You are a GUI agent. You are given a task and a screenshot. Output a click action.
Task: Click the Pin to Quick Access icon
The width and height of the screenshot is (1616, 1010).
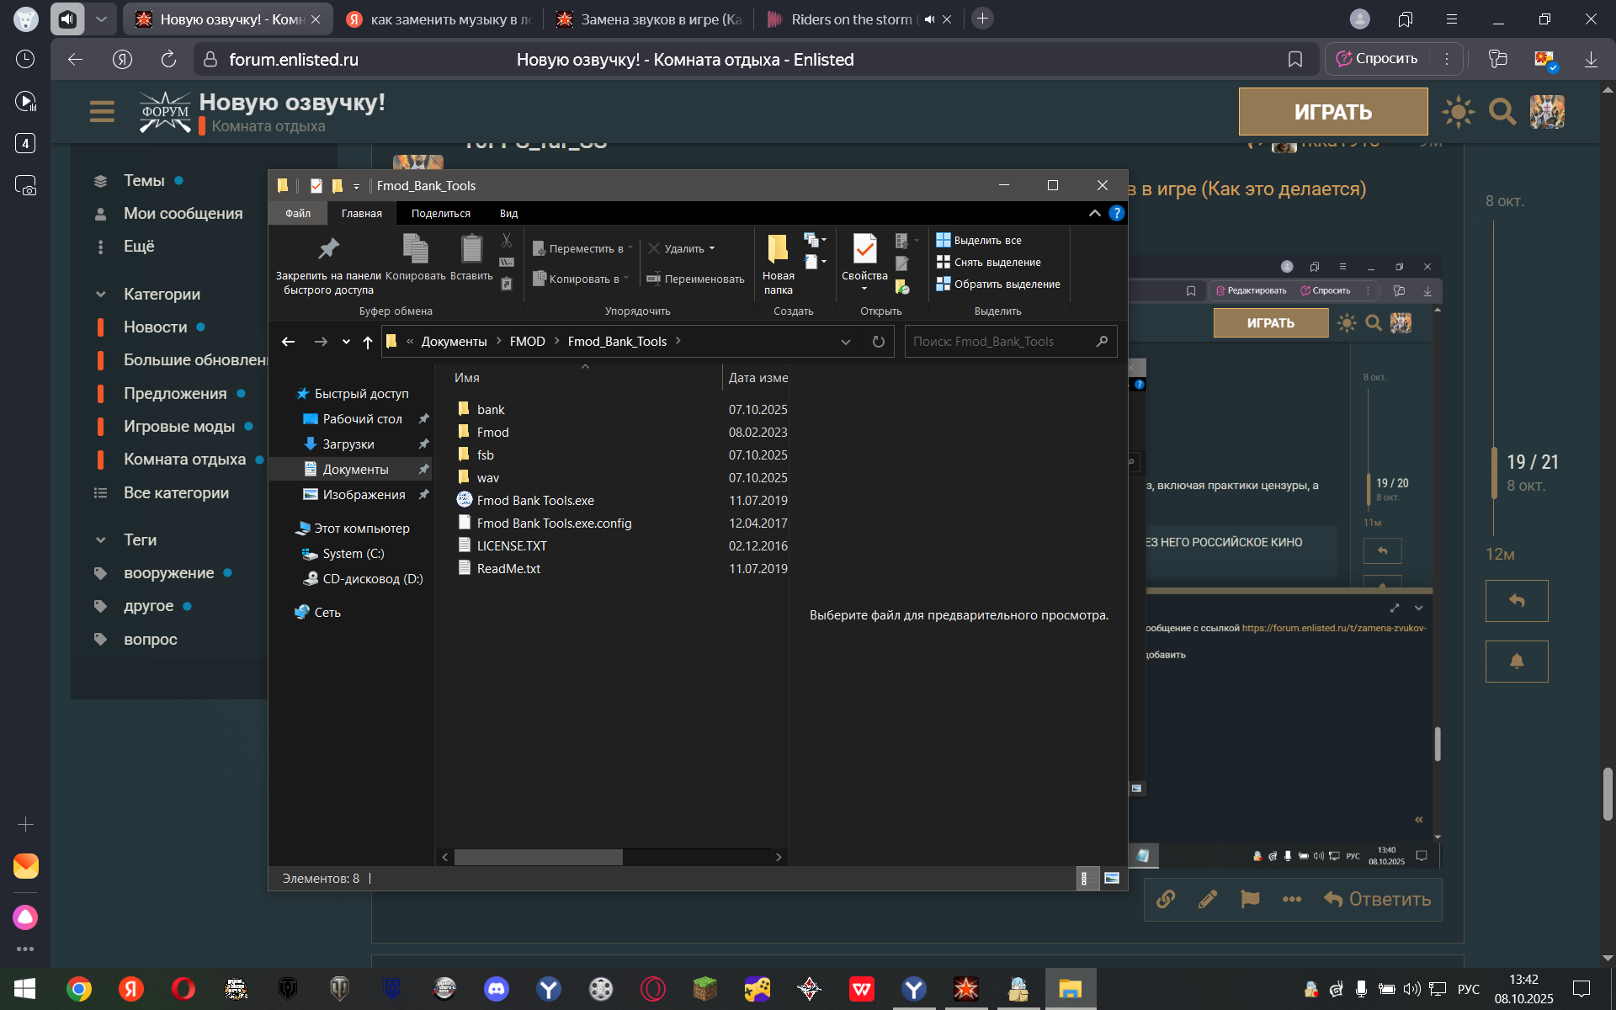pyautogui.click(x=328, y=249)
